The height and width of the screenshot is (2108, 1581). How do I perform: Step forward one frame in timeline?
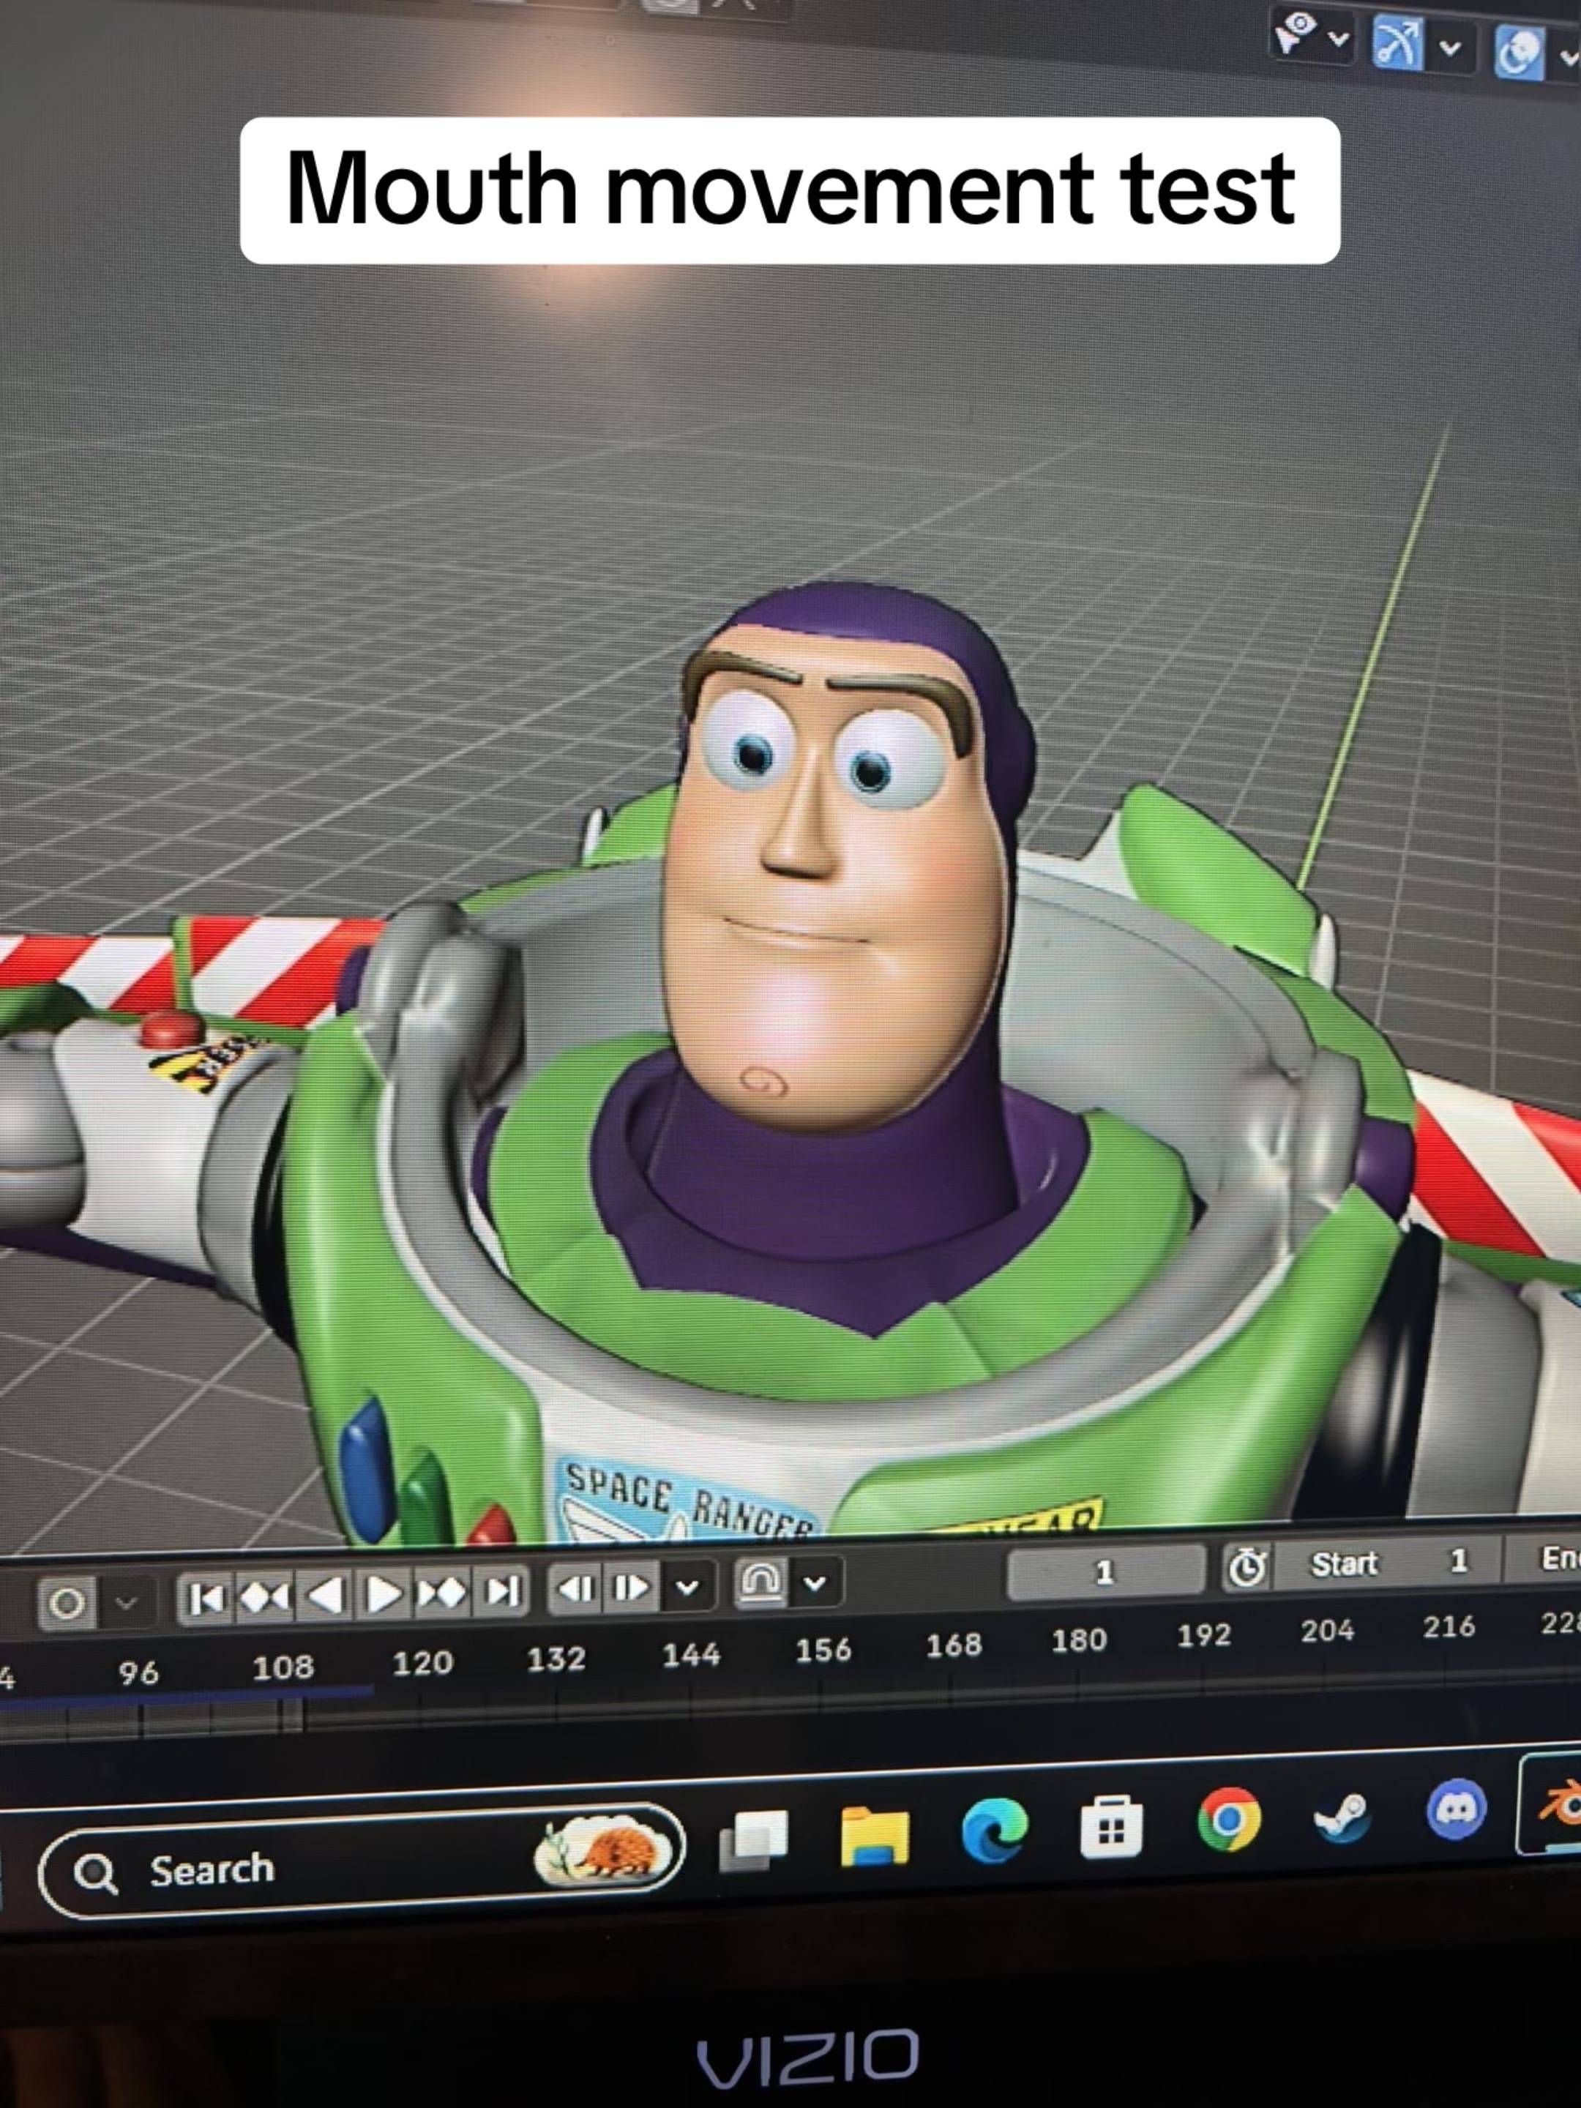tap(631, 1587)
